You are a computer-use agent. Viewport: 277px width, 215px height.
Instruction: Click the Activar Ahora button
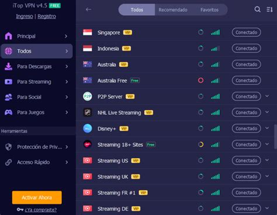(x=37, y=197)
